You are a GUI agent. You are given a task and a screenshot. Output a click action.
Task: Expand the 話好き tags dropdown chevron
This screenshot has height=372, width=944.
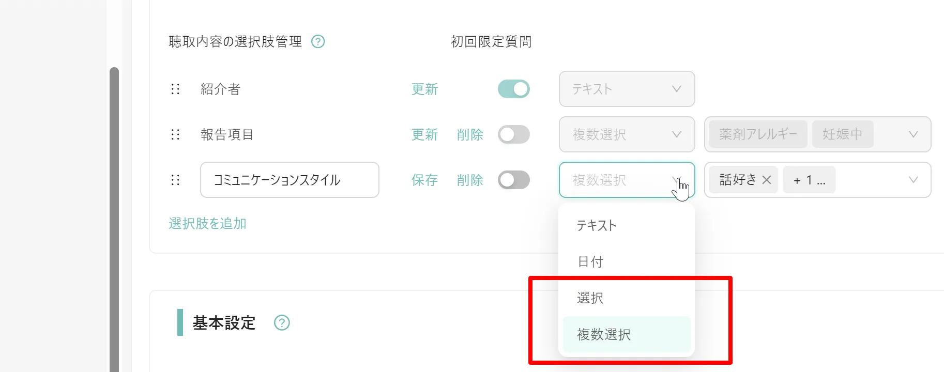[x=913, y=180]
